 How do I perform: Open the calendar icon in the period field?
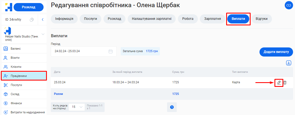[110, 51]
